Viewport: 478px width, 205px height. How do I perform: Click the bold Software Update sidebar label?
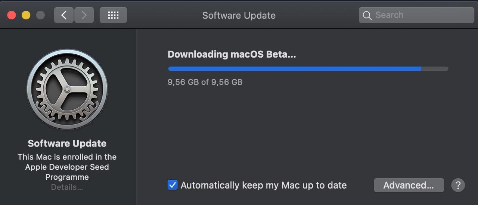pyautogui.click(x=67, y=144)
